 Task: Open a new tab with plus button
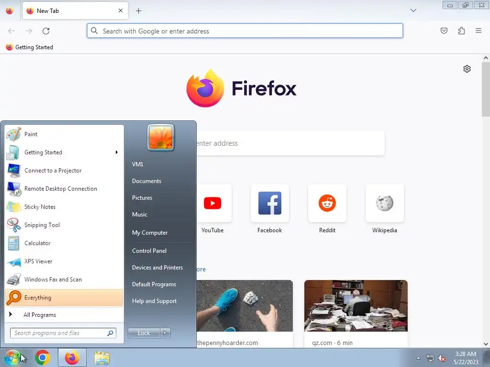(x=138, y=11)
